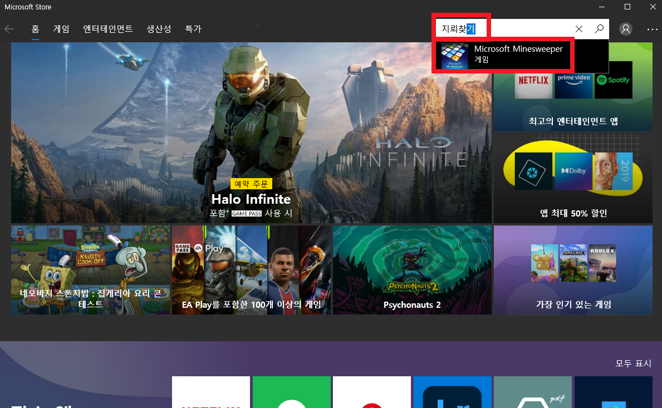Open the Lightroom app tile at bottom
Viewport: 662px width, 408px height.
pyautogui.click(x=453, y=392)
